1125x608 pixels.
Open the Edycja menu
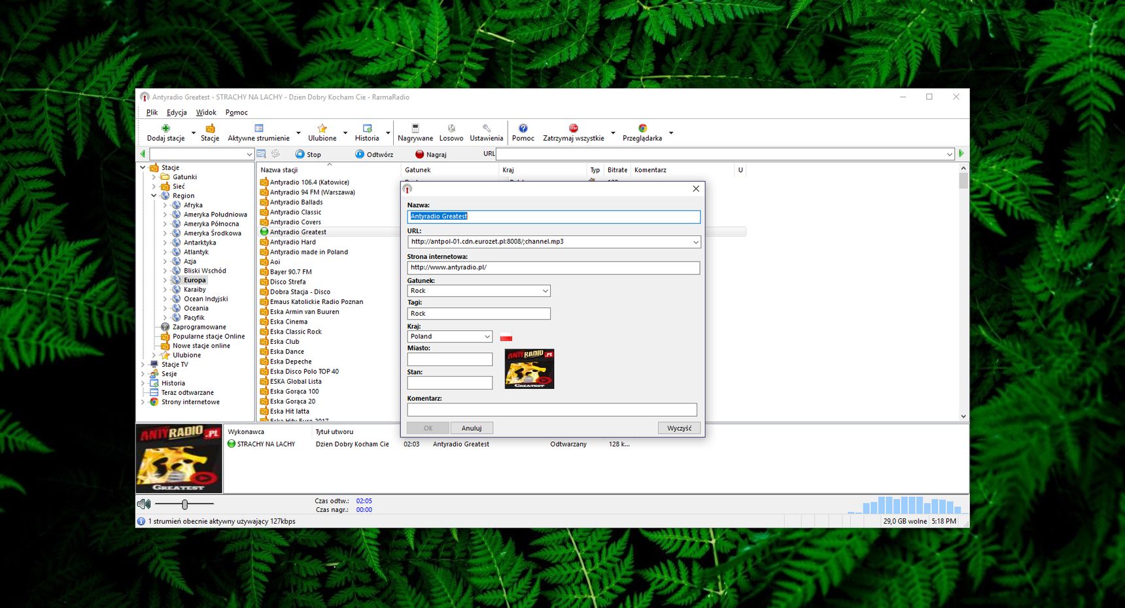(x=177, y=112)
